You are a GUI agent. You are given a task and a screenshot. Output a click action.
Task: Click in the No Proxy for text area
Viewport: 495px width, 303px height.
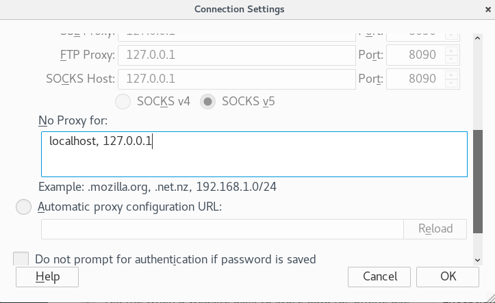pos(254,154)
